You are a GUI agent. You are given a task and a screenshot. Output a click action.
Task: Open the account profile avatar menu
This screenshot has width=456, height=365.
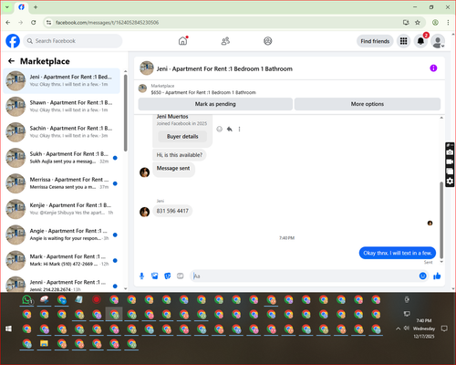438,41
